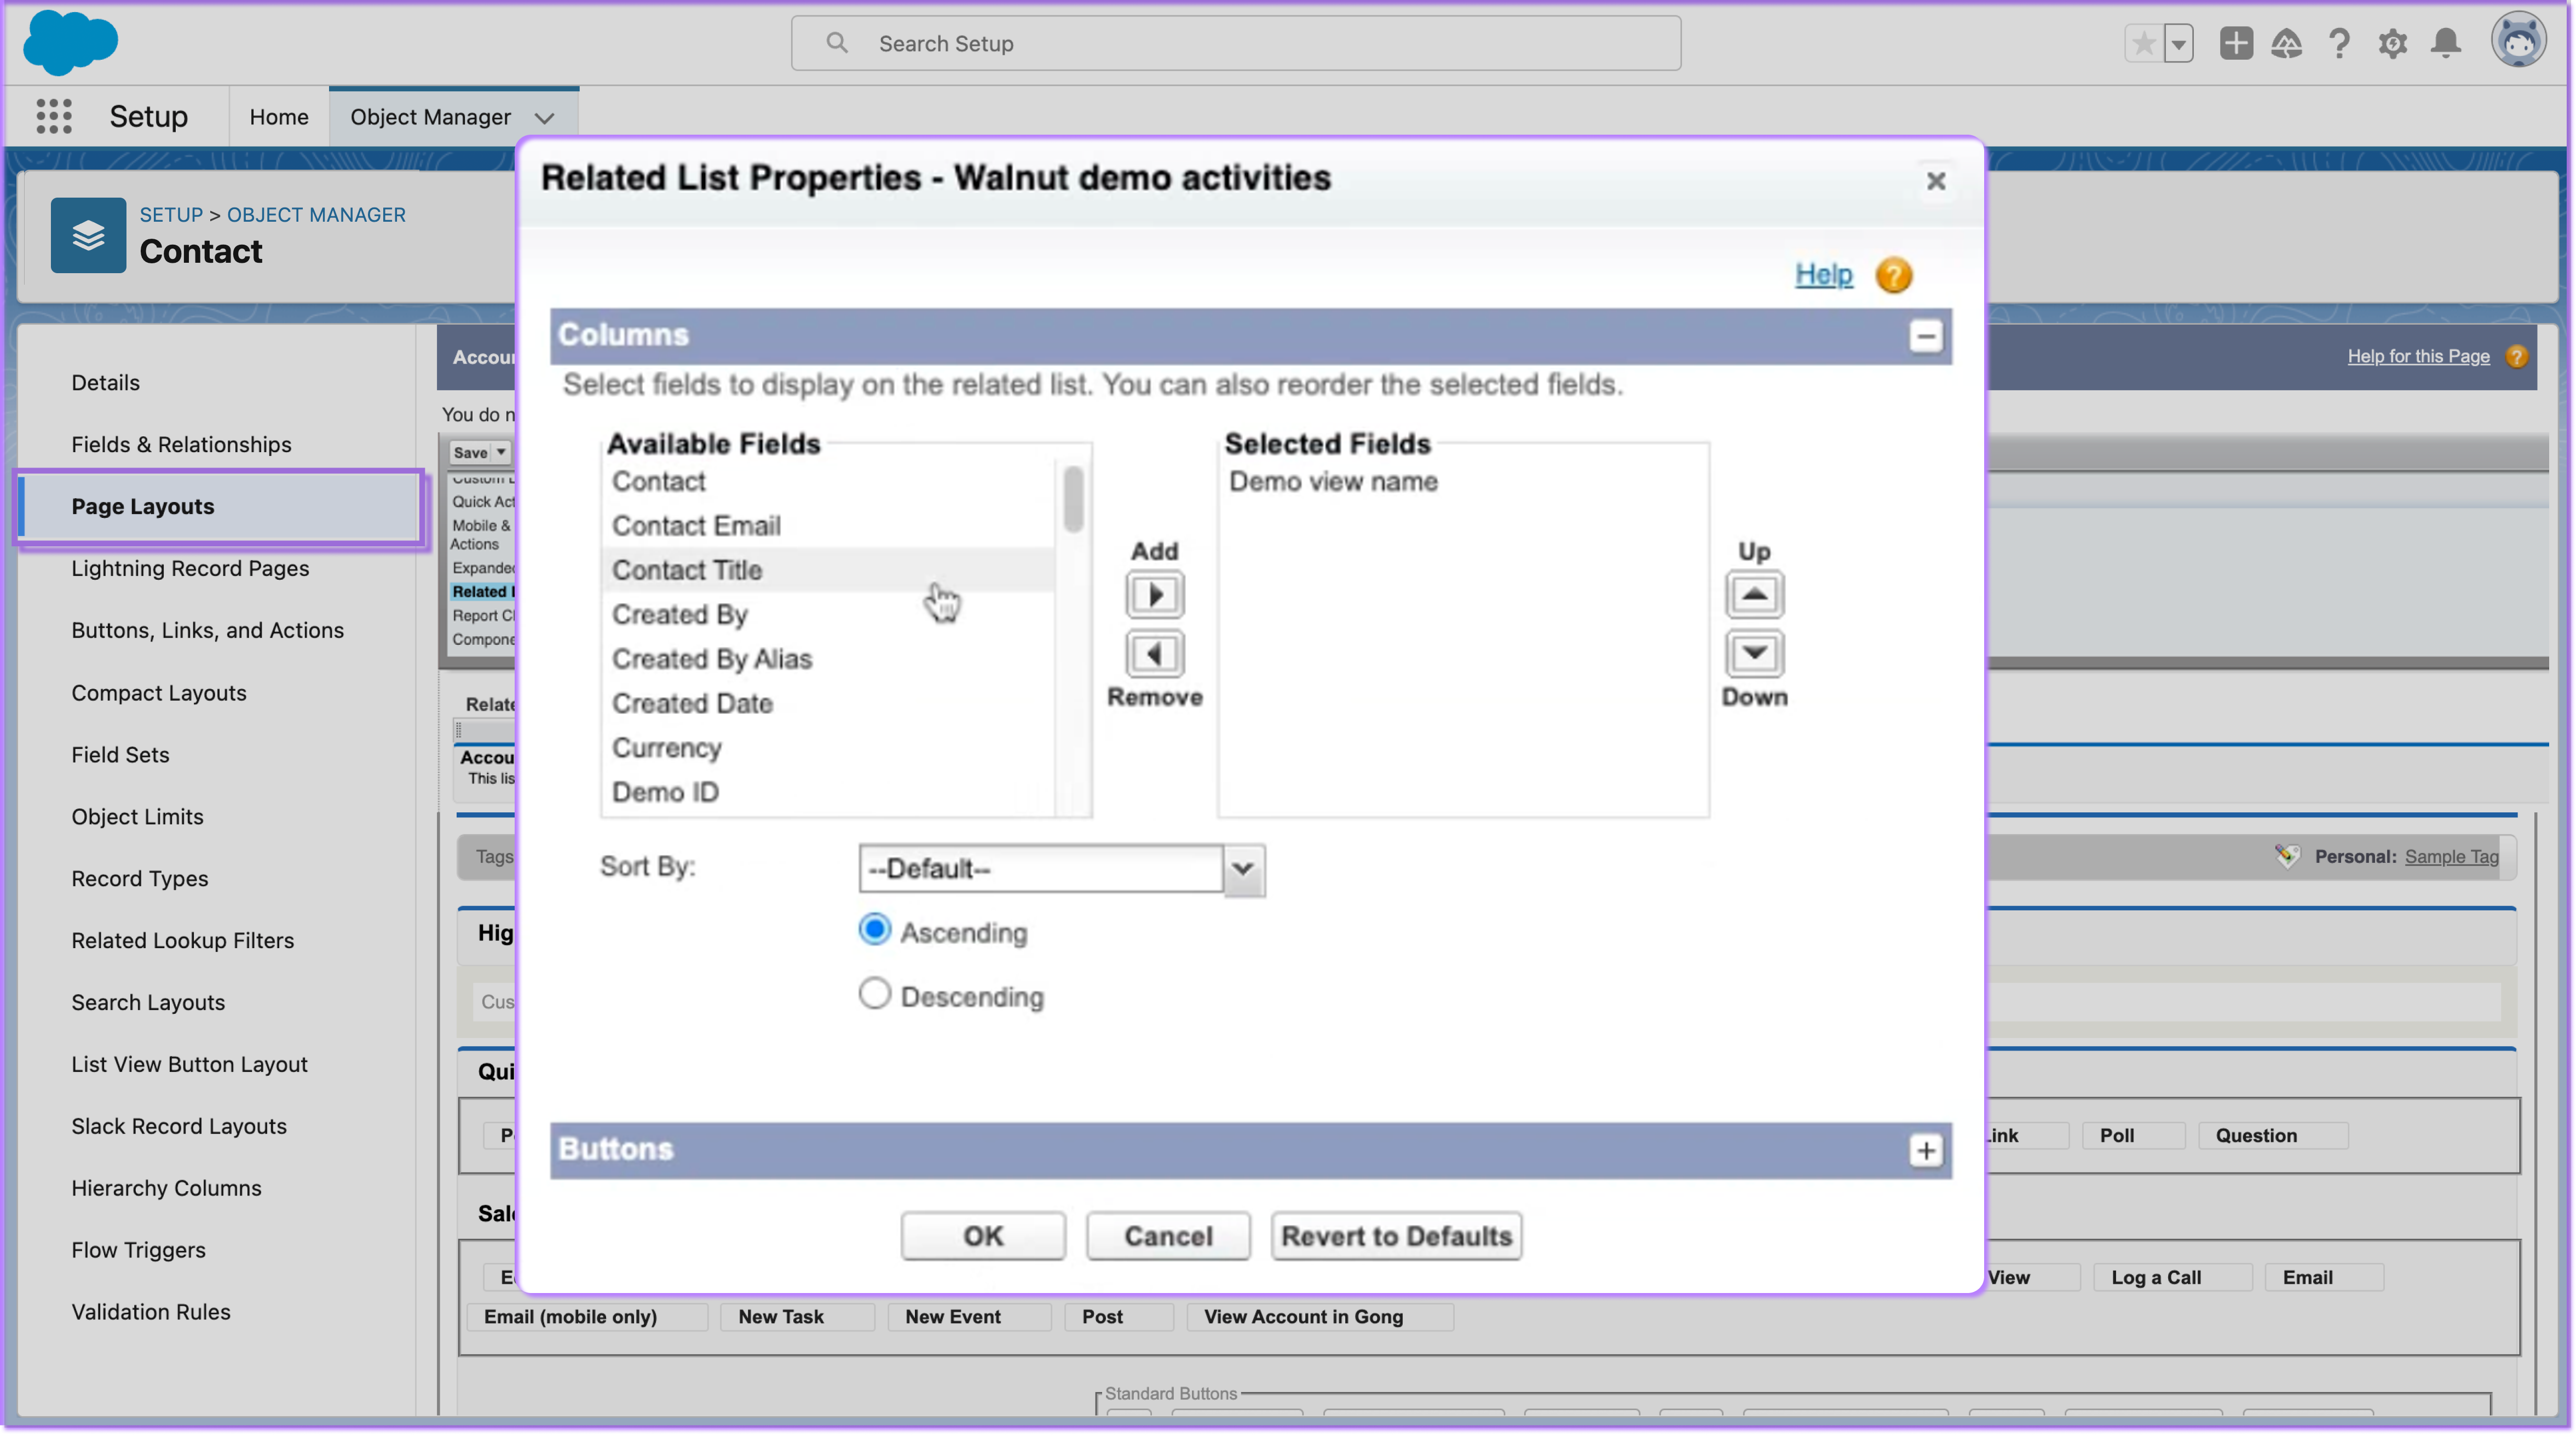
Task: Expand the Buttons section
Action: (1925, 1150)
